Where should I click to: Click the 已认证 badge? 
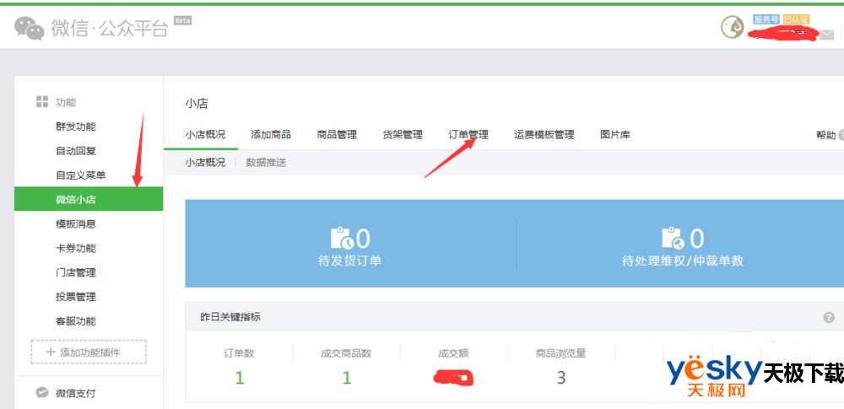pyautogui.click(x=796, y=19)
